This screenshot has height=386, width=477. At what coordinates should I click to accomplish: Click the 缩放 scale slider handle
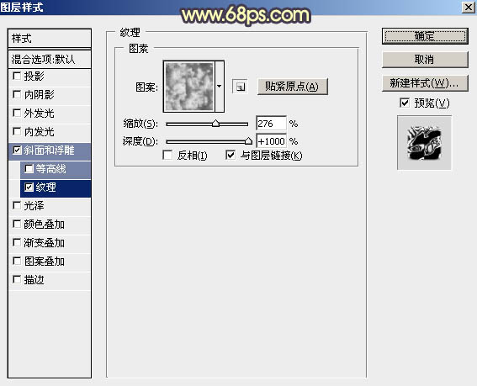[215, 124]
